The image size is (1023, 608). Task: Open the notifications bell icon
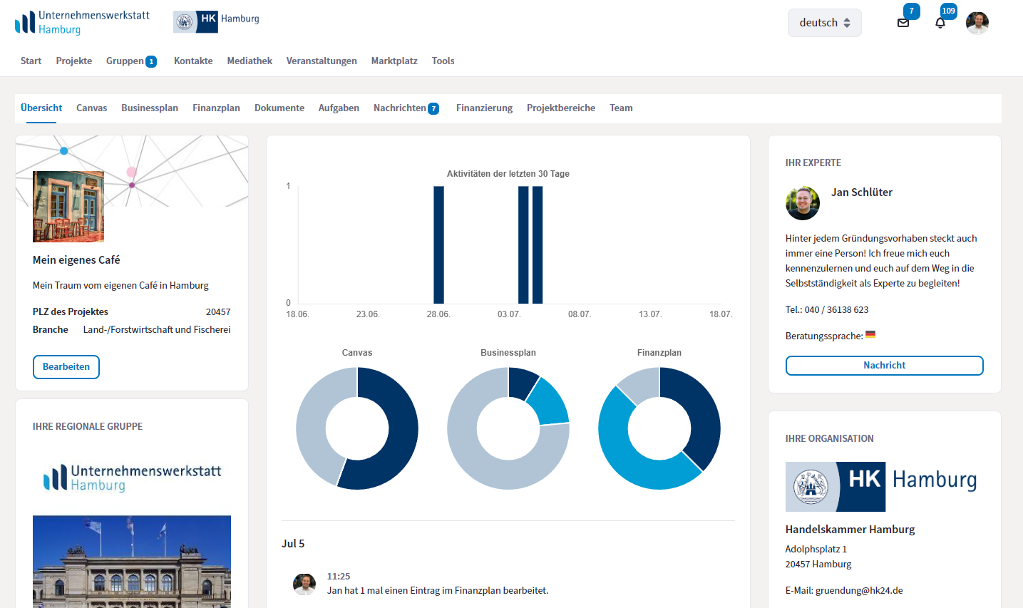tap(940, 23)
